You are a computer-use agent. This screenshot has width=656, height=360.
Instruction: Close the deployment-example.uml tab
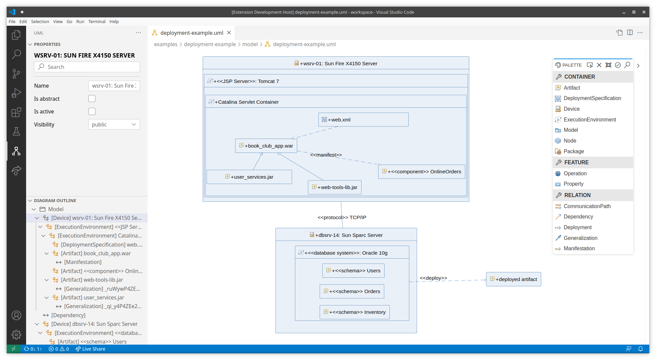coord(229,33)
